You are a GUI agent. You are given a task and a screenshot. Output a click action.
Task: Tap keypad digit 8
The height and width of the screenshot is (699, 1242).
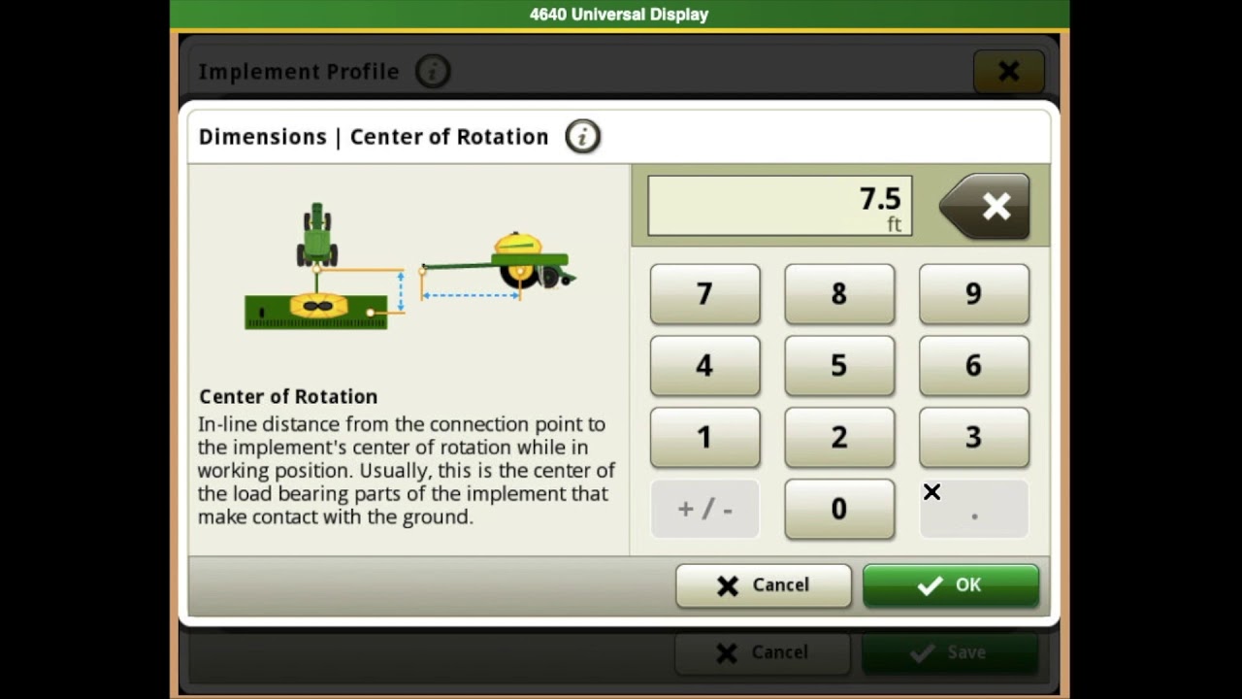[x=839, y=294]
